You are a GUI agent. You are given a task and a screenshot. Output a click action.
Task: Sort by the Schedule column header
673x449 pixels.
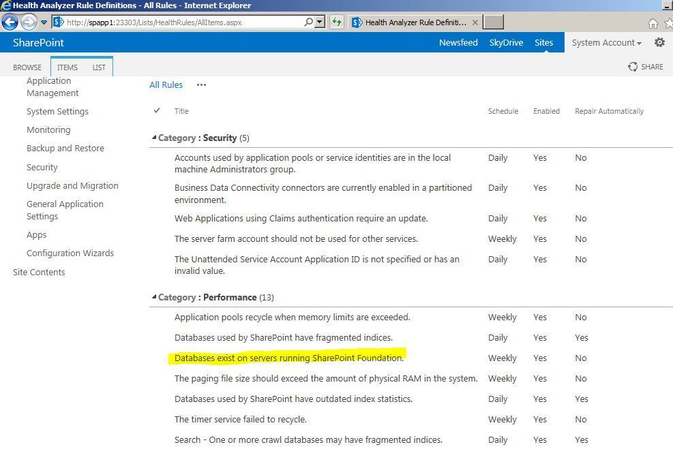[503, 111]
